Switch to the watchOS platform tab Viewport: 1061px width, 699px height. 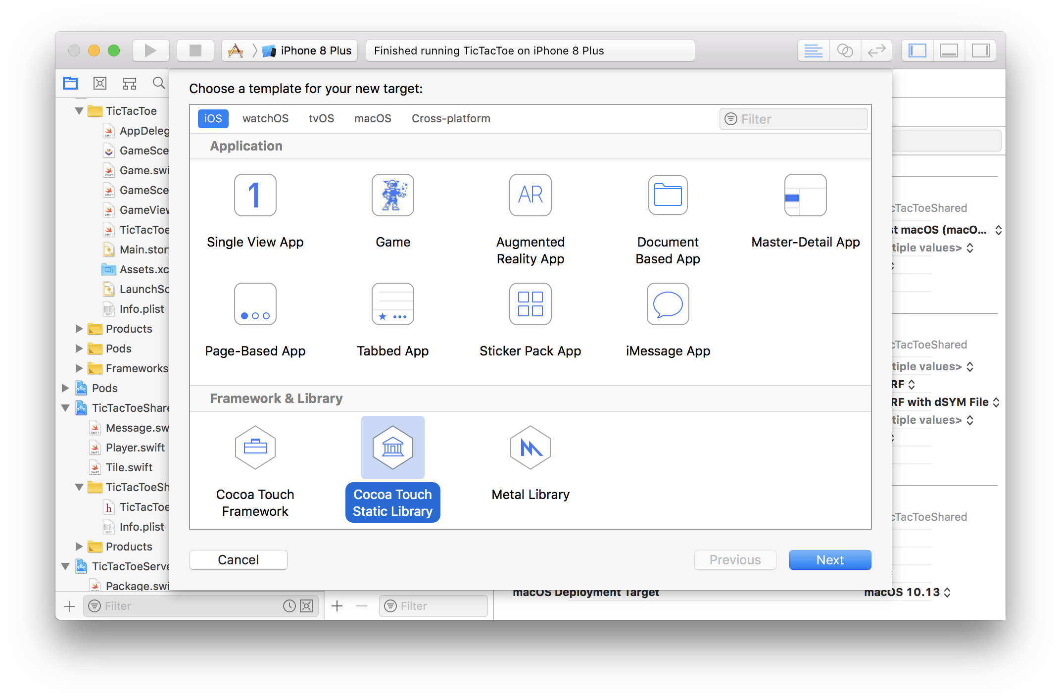[x=265, y=119]
